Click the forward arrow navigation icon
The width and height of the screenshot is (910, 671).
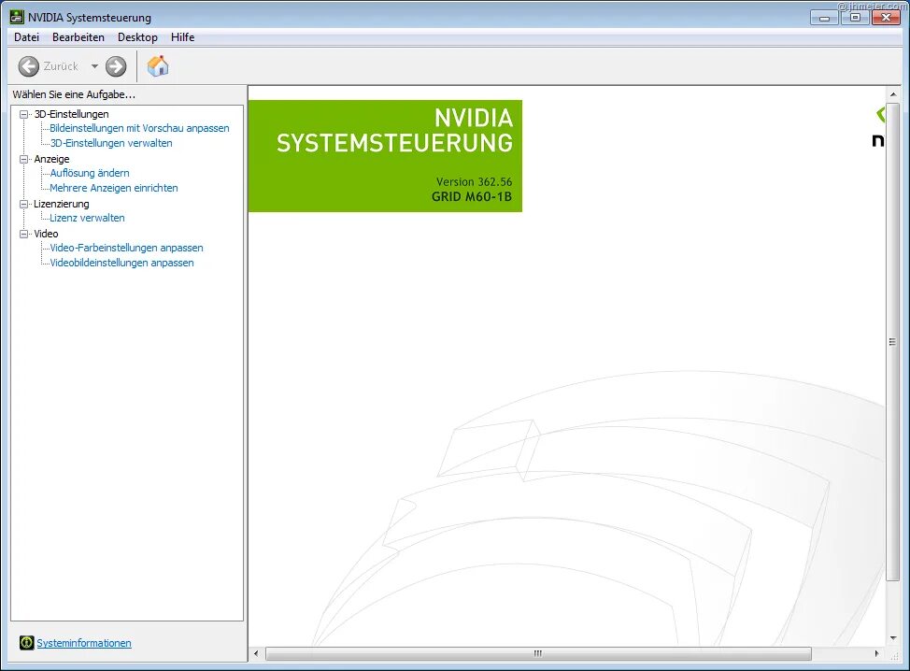point(116,66)
